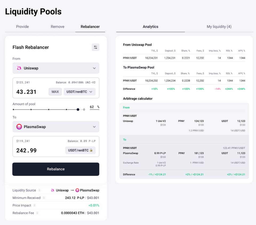Screen dimensions: 256x225
Task: Click the Amount of pool slider handle
Action: pos(78,109)
